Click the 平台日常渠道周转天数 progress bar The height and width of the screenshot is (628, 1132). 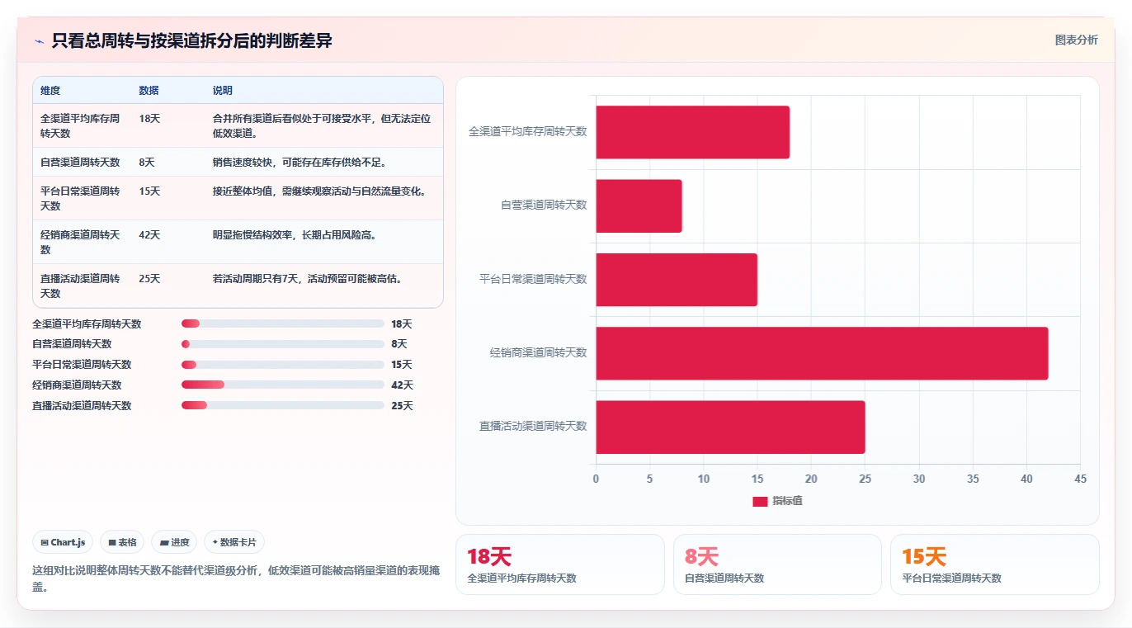(283, 365)
